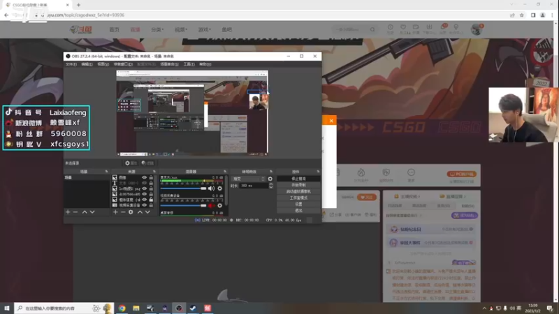
Task: Open Settings from the Controls panel
Action: point(298,204)
